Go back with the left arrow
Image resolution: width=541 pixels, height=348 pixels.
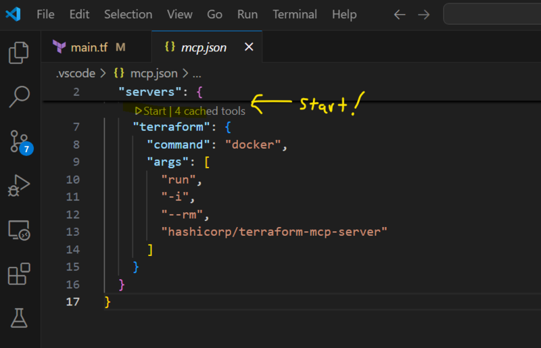(x=400, y=15)
